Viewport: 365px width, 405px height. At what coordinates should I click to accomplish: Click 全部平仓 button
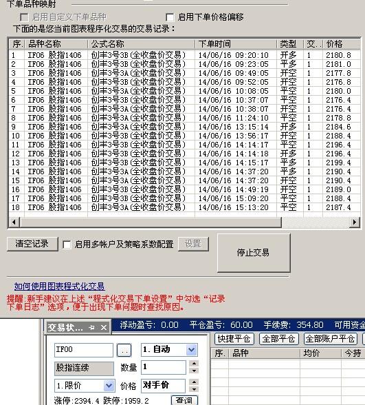tap(278, 339)
